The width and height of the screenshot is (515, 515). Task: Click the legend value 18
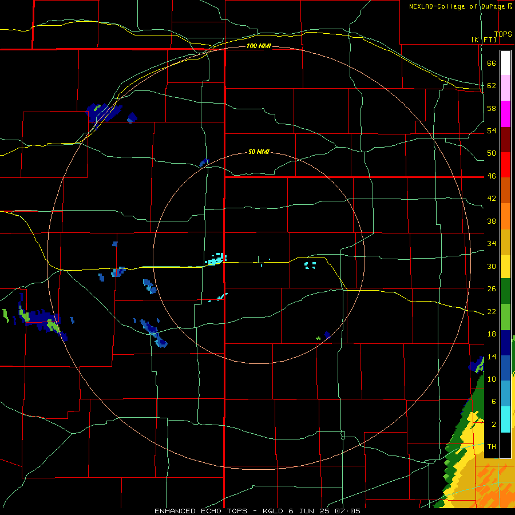click(x=492, y=334)
